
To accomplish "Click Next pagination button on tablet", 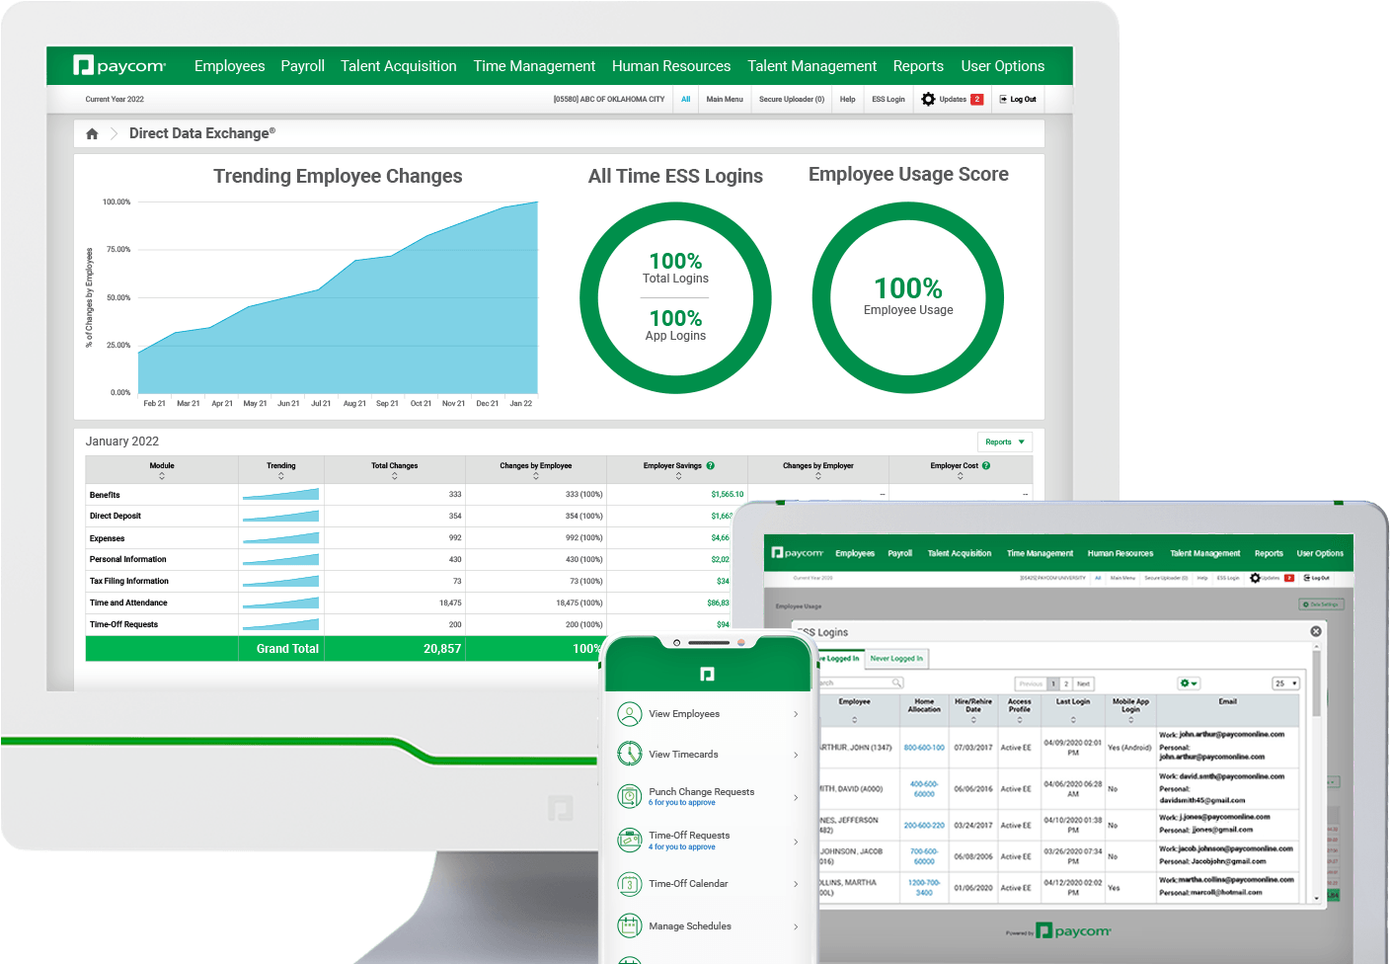I will (x=1083, y=683).
